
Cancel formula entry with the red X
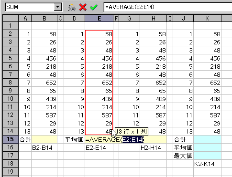click(83, 7)
